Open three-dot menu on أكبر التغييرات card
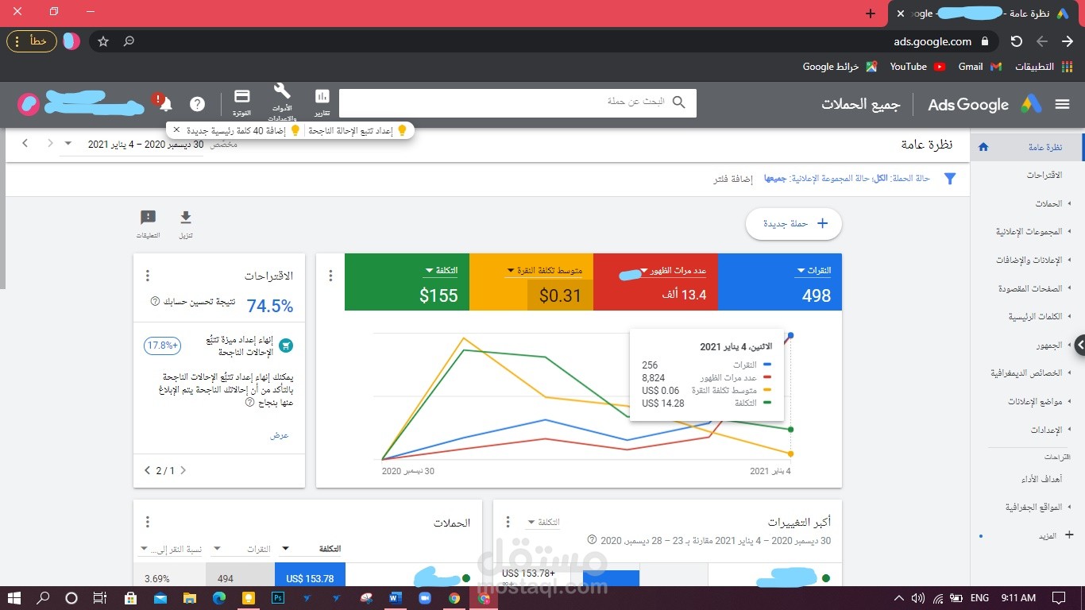Screen dimensions: 1085x610 tap(508, 522)
